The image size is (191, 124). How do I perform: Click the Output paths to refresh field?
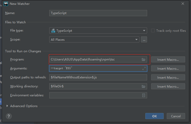(98, 77)
